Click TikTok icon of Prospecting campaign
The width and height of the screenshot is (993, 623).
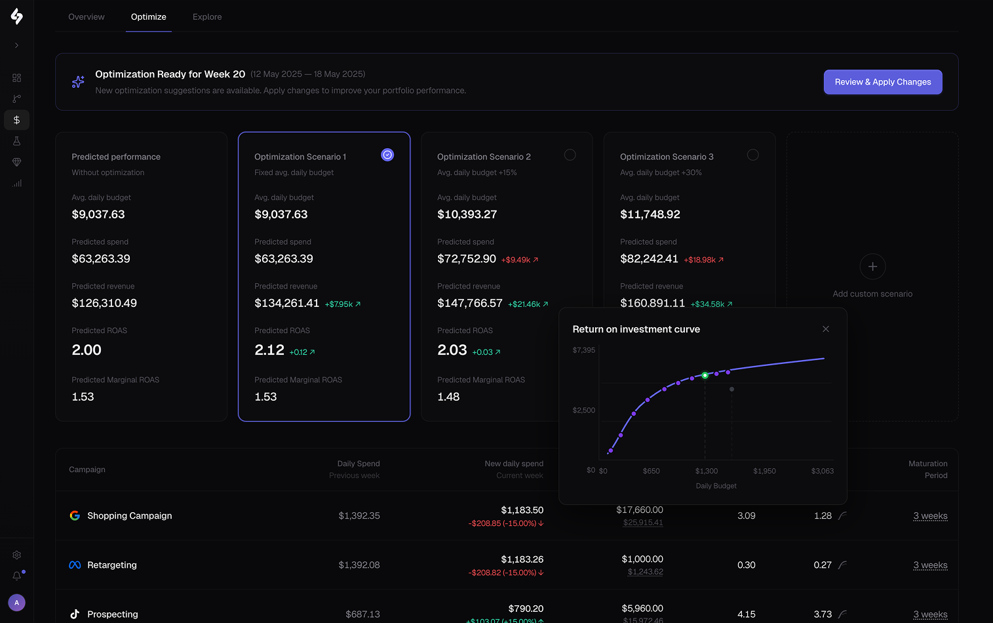tap(75, 614)
